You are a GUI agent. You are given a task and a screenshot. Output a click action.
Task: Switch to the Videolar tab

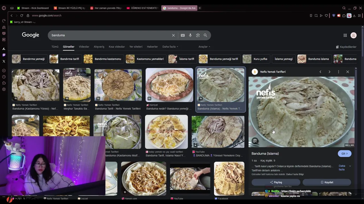(x=84, y=47)
